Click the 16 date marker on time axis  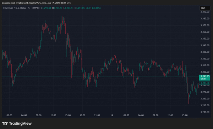tap(112, 115)
